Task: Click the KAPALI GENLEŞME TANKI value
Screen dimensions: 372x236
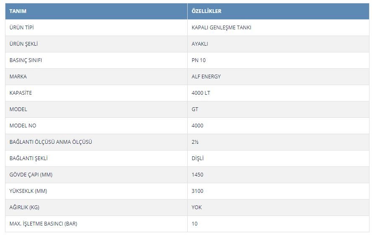Action: click(221, 28)
